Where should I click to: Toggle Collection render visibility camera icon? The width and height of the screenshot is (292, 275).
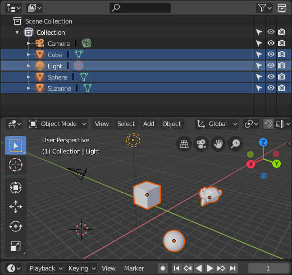coord(282,32)
